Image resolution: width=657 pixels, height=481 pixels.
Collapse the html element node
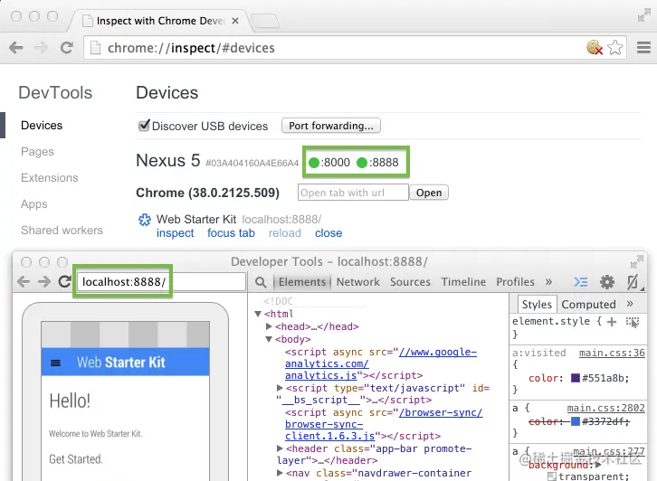tap(258, 314)
